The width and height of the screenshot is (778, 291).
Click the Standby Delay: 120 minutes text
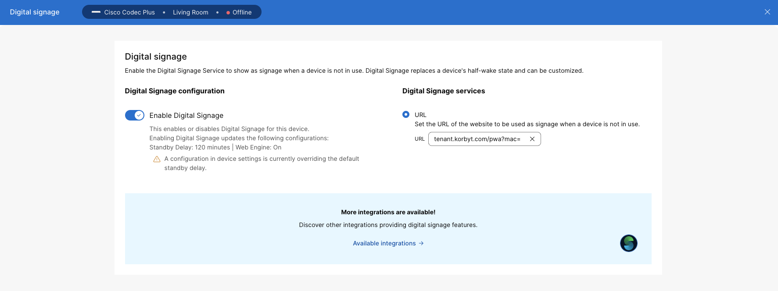[190, 147]
